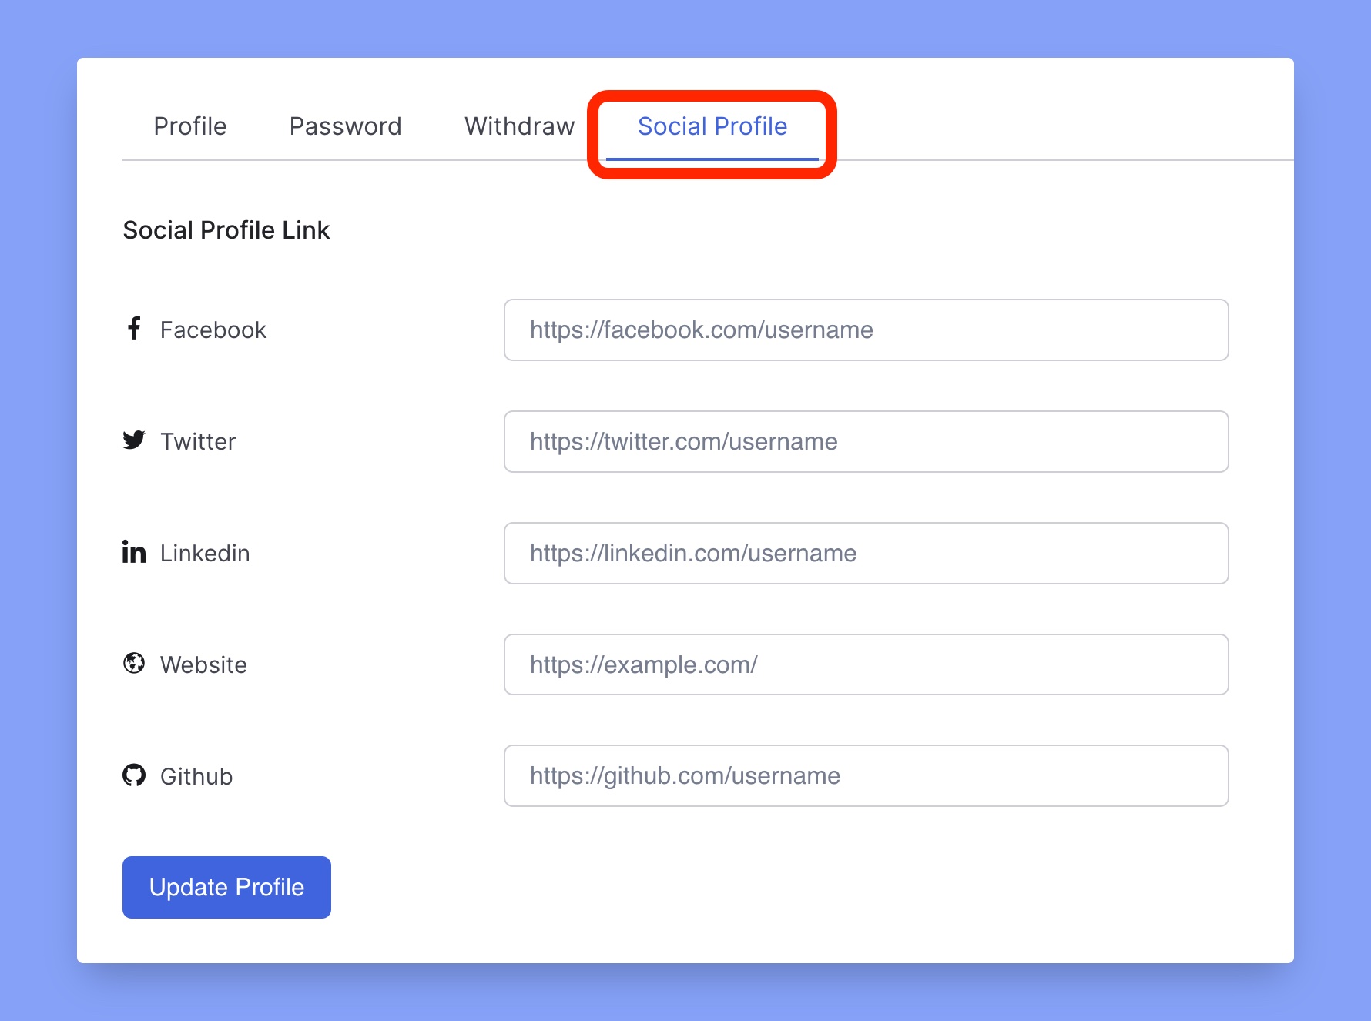Viewport: 1371px width, 1021px height.
Task: Click the Twitter label text
Action: 198,442
